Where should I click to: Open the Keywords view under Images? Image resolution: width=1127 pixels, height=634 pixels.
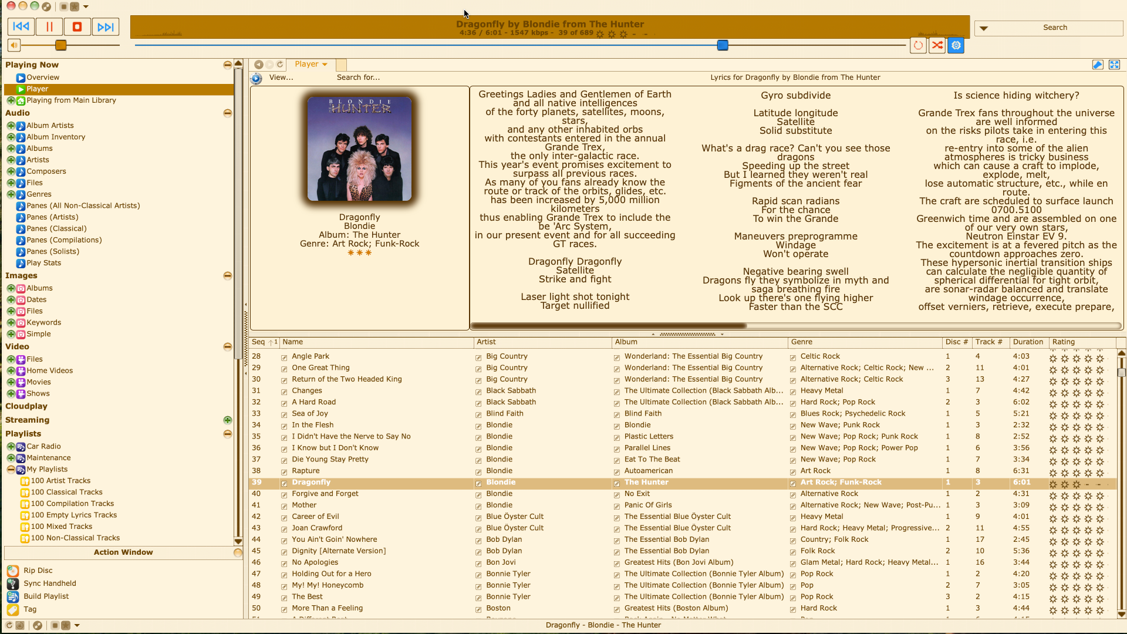coord(43,322)
